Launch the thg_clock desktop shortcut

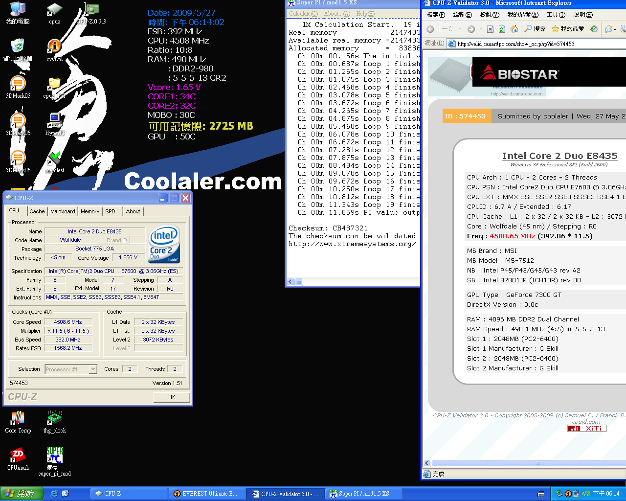[54, 422]
